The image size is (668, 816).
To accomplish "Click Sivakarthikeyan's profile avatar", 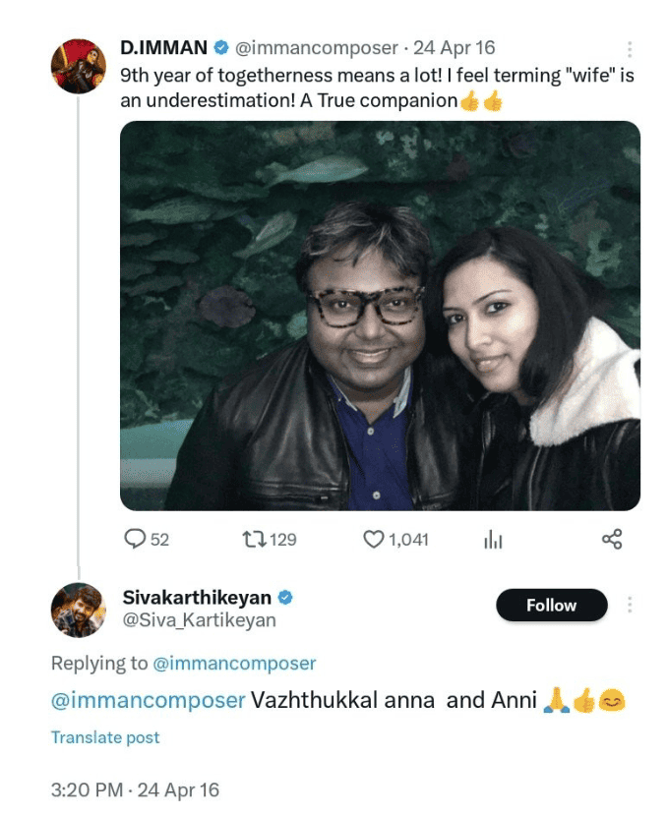I will [x=79, y=610].
